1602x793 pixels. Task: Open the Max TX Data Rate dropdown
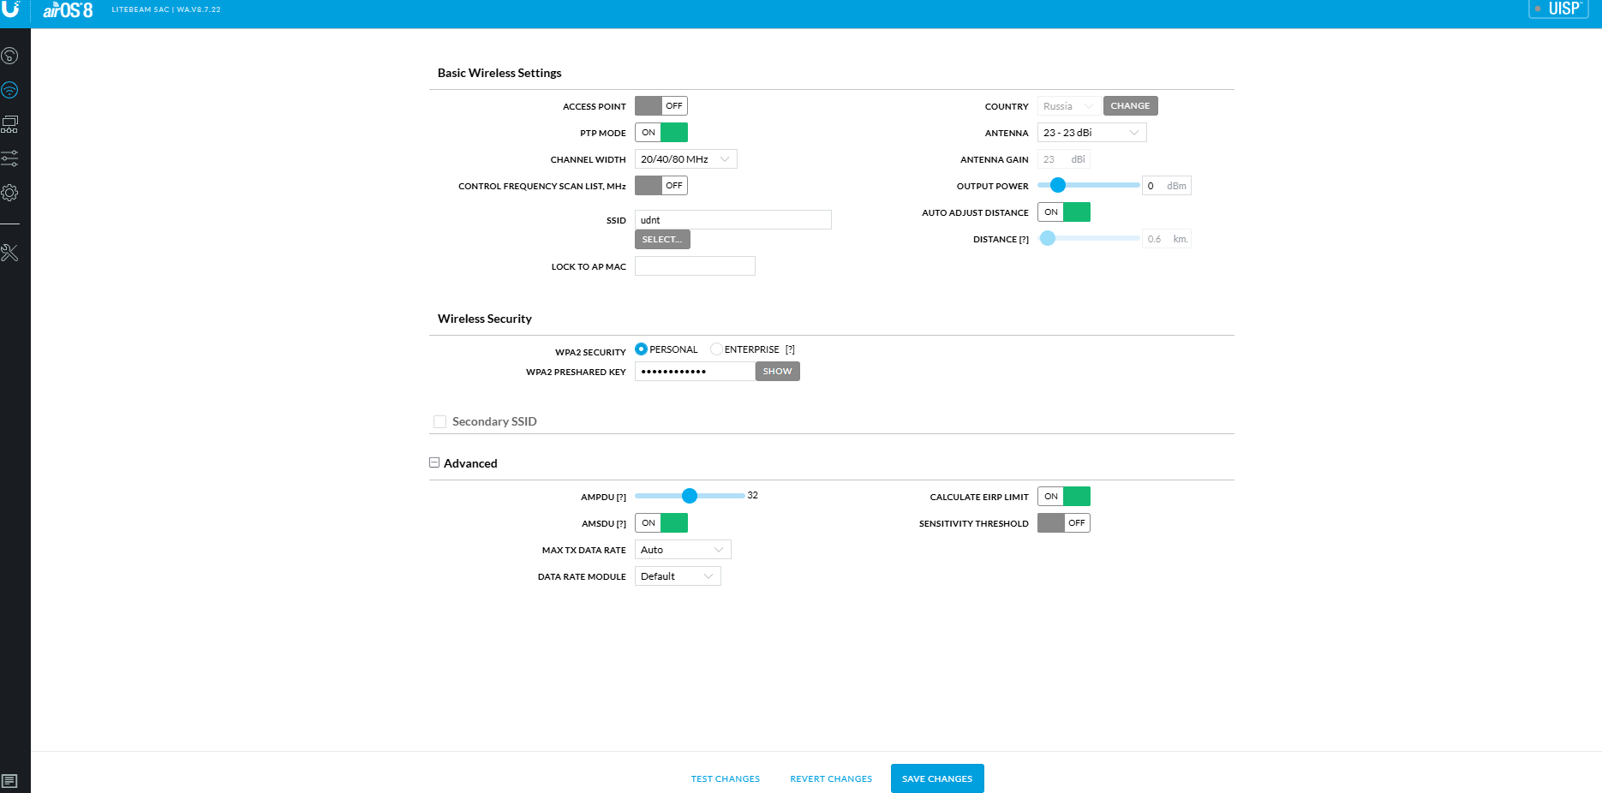tap(682, 550)
